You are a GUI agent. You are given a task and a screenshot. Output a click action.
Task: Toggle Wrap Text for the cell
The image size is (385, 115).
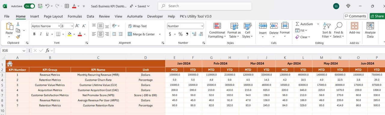click(x=137, y=26)
